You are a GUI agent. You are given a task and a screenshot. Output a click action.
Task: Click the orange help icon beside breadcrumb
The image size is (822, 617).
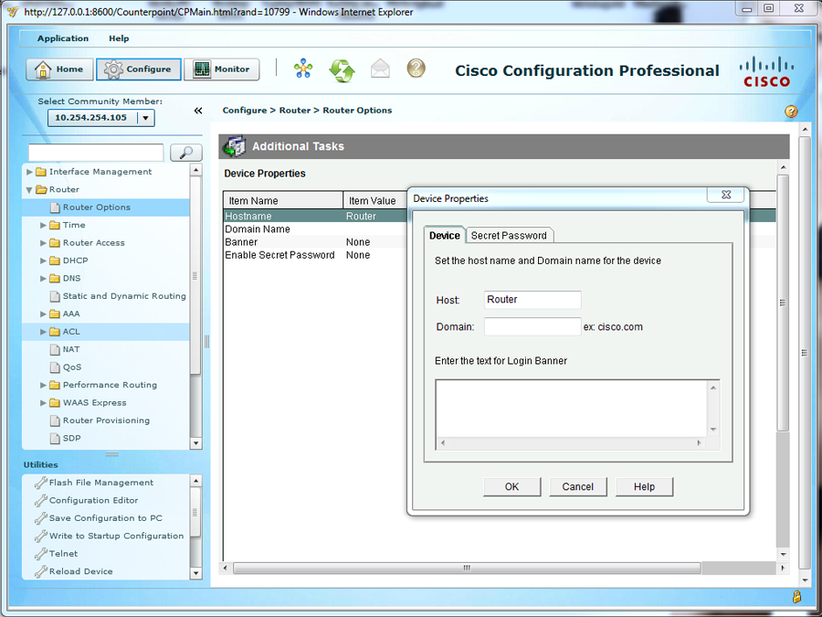791,112
